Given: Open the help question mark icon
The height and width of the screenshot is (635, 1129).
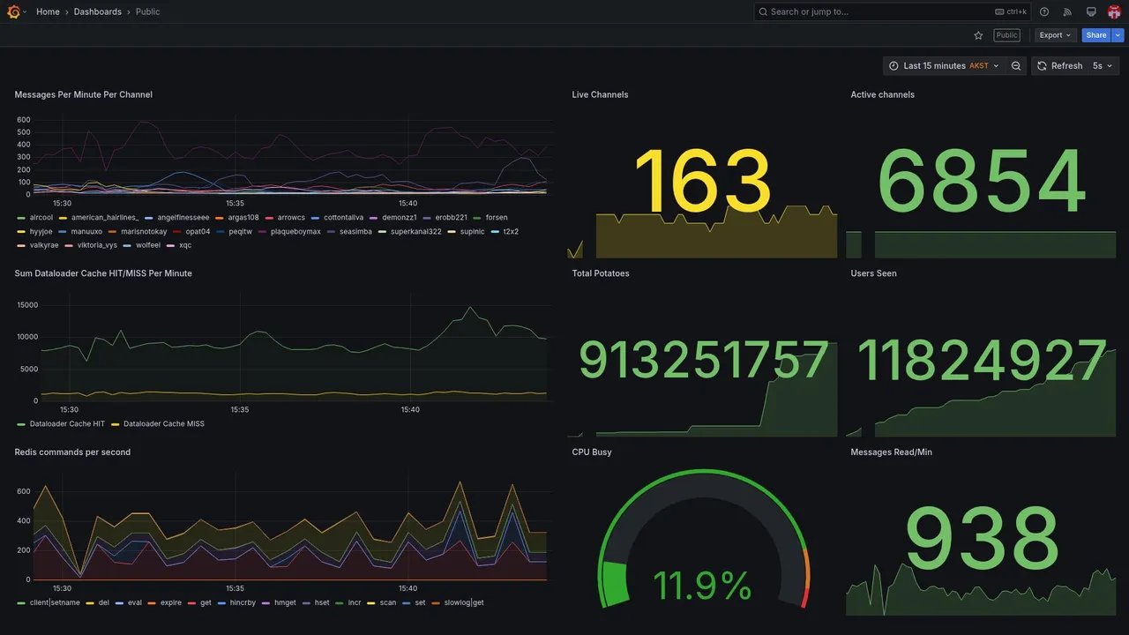Looking at the screenshot, I should tap(1044, 11).
